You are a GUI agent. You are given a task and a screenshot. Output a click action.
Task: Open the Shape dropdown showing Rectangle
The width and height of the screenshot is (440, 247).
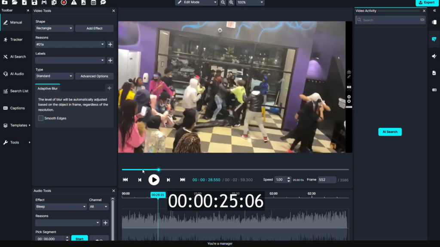point(54,28)
